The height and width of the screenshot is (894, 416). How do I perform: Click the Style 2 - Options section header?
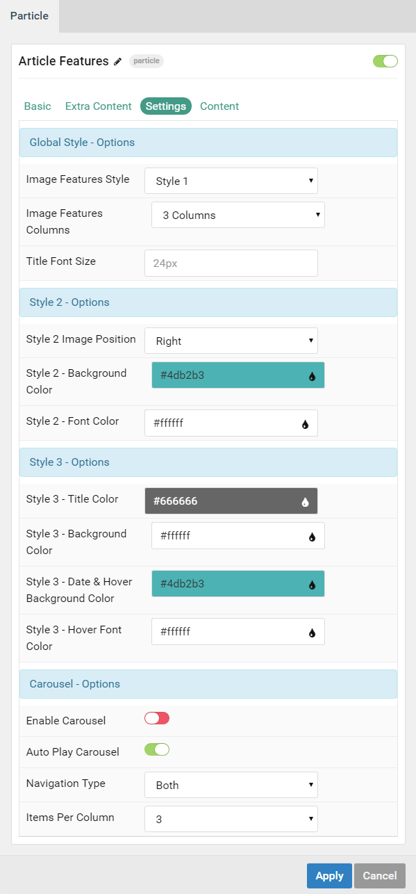(208, 302)
